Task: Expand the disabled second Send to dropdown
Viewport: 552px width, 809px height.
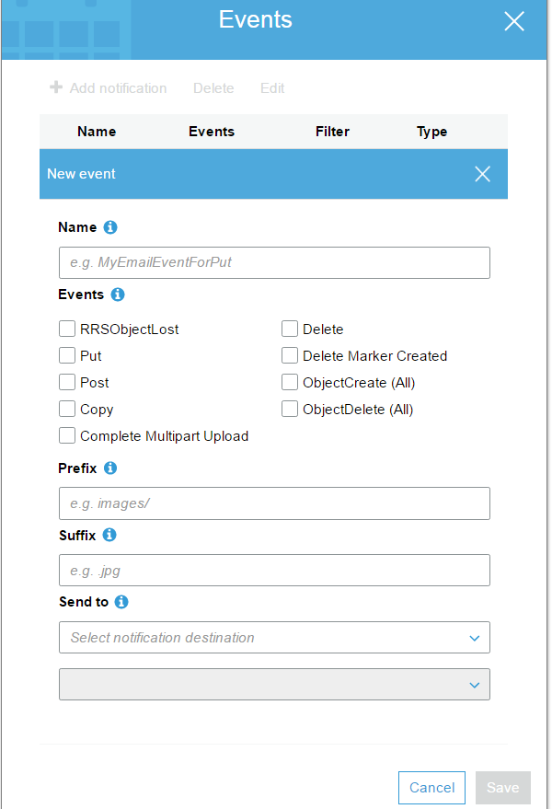Action: (x=274, y=684)
